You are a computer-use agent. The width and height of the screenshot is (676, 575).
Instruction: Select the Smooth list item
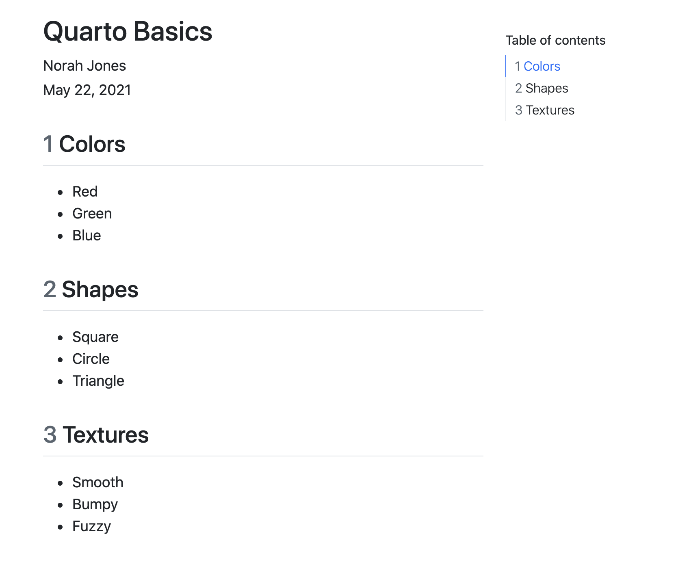pos(97,482)
